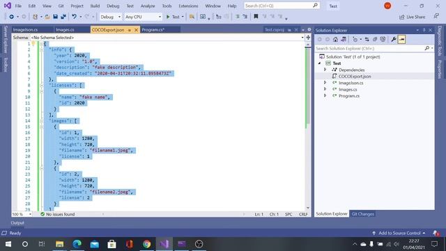Click the New Project toolbar icon
This screenshot has height=251, width=446.
point(36,17)
